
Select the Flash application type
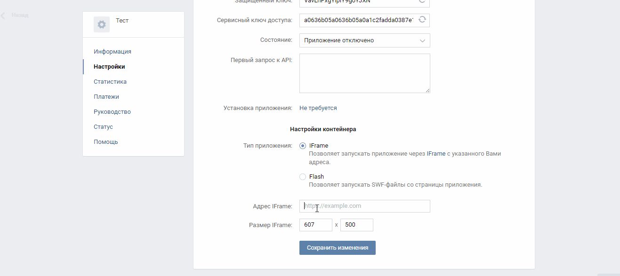(x=303, y=177)
